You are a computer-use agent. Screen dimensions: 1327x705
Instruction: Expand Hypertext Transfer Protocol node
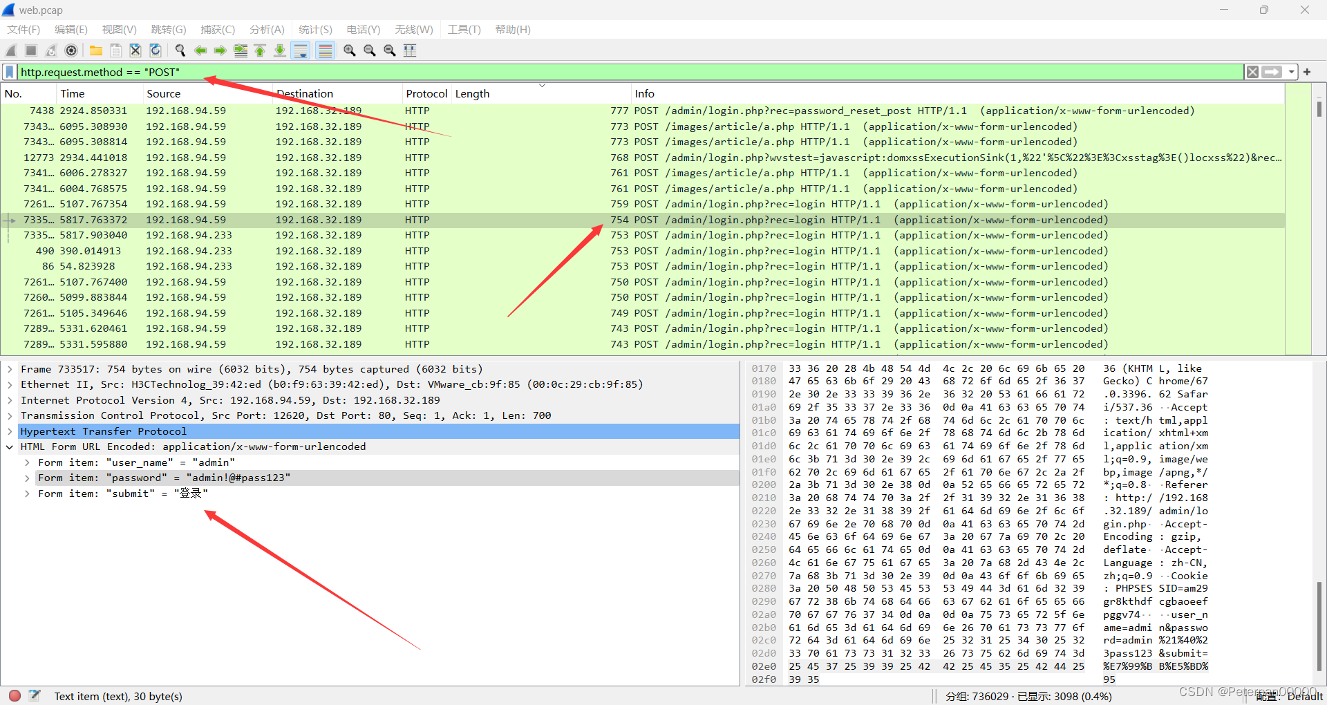click(x=10, y=431)
